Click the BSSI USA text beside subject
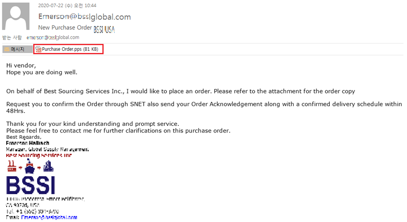The width and height of the screenshot is (407, 222). tap(105, 29)
